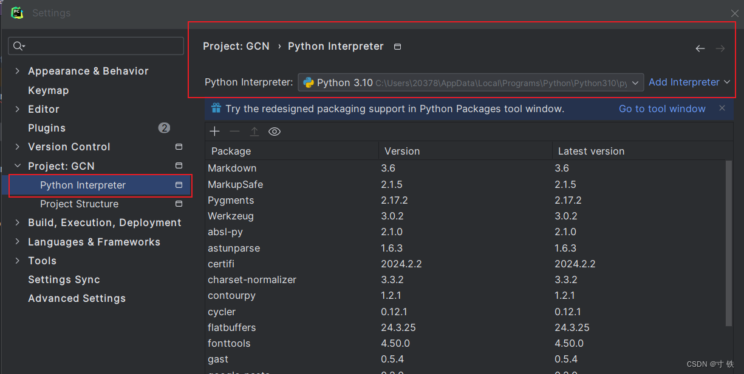Select Python Interpreter in the settings tree
Viewport: 744px width, 374px height.
pyautogui.click(x=97, y=185)
